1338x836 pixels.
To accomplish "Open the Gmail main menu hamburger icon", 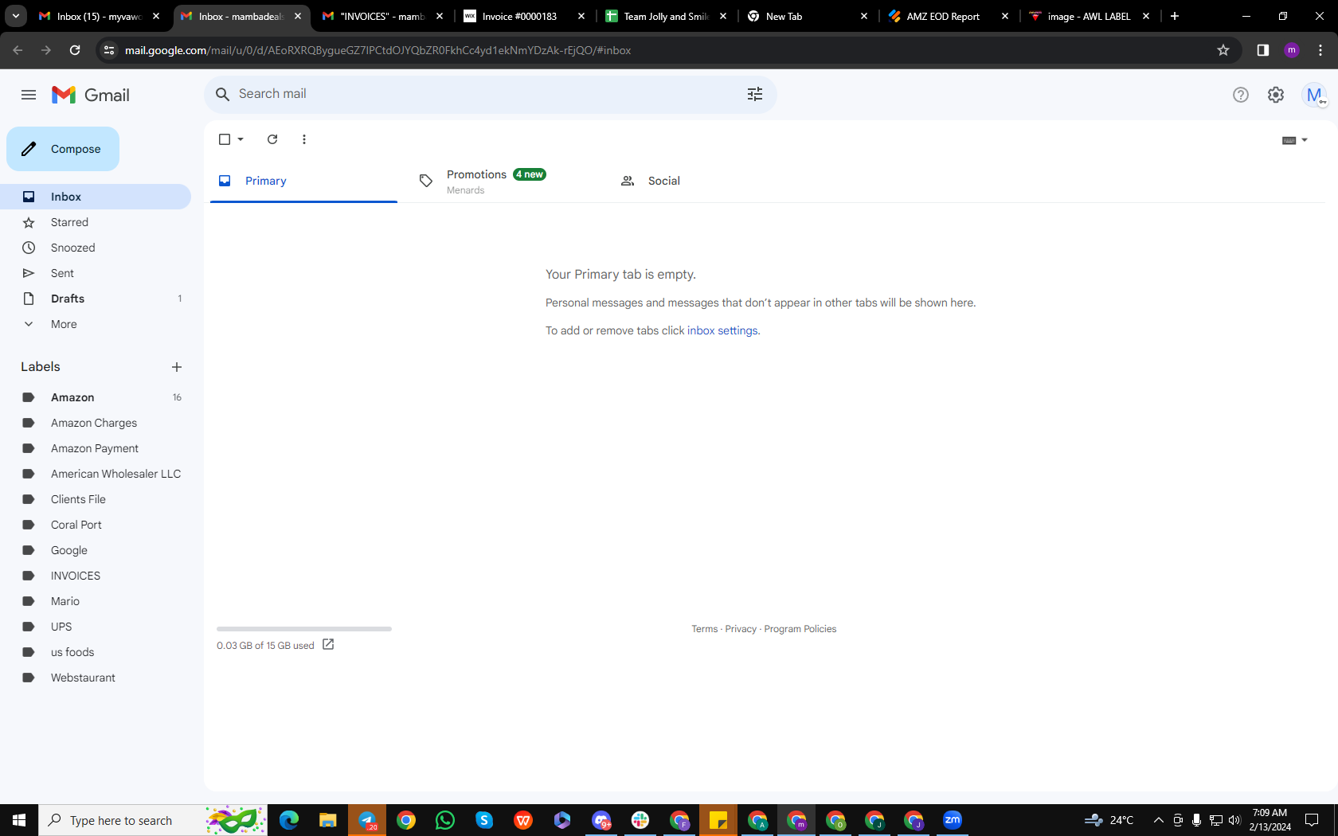I will 29,95.
